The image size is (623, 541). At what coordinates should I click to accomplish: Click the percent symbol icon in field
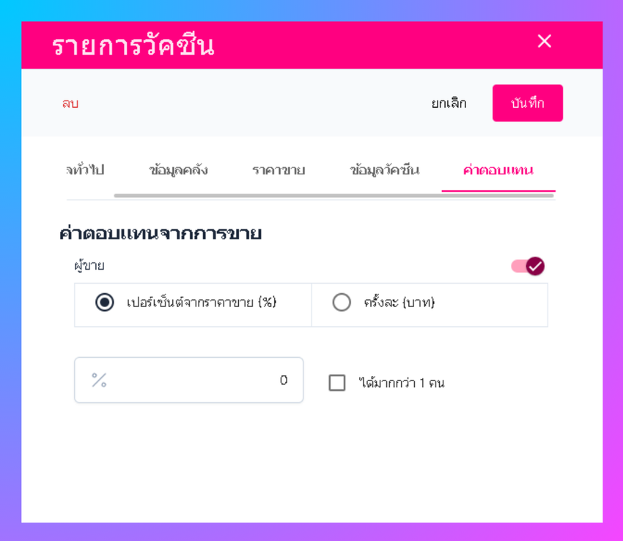pyautogui.click(x=99, y=380)
